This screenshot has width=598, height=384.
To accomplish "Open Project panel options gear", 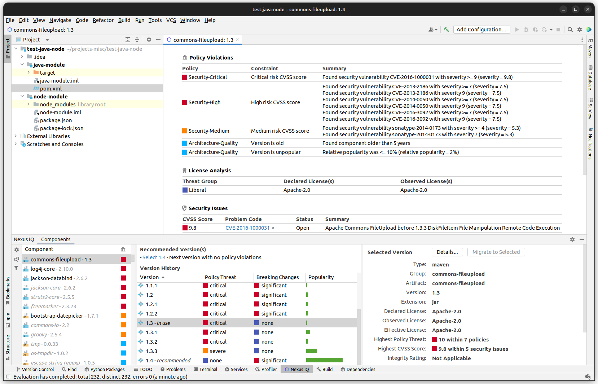I will [x=149, y=40].
